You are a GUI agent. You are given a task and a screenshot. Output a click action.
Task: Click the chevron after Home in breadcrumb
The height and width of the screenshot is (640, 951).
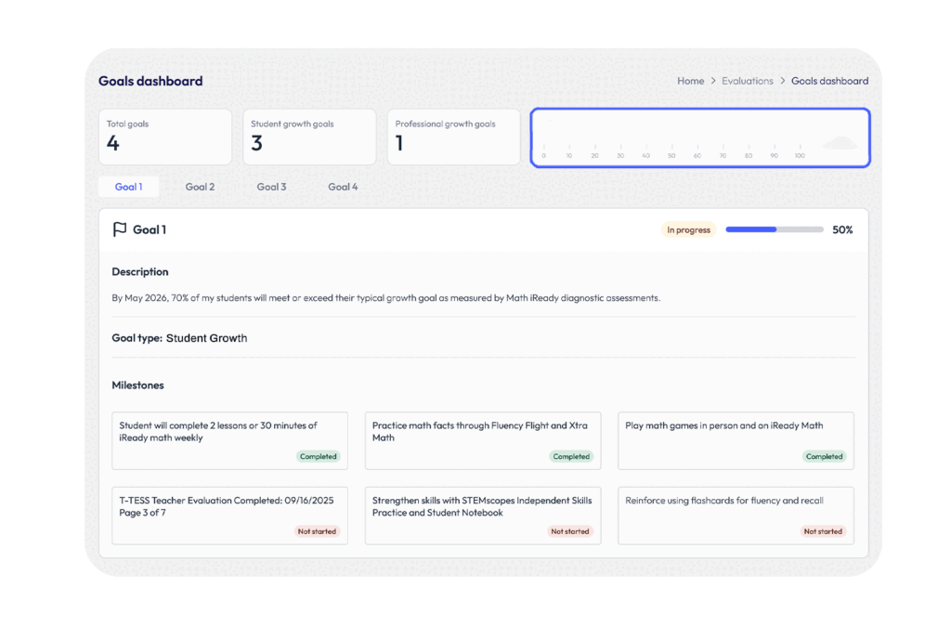(713, 82)
